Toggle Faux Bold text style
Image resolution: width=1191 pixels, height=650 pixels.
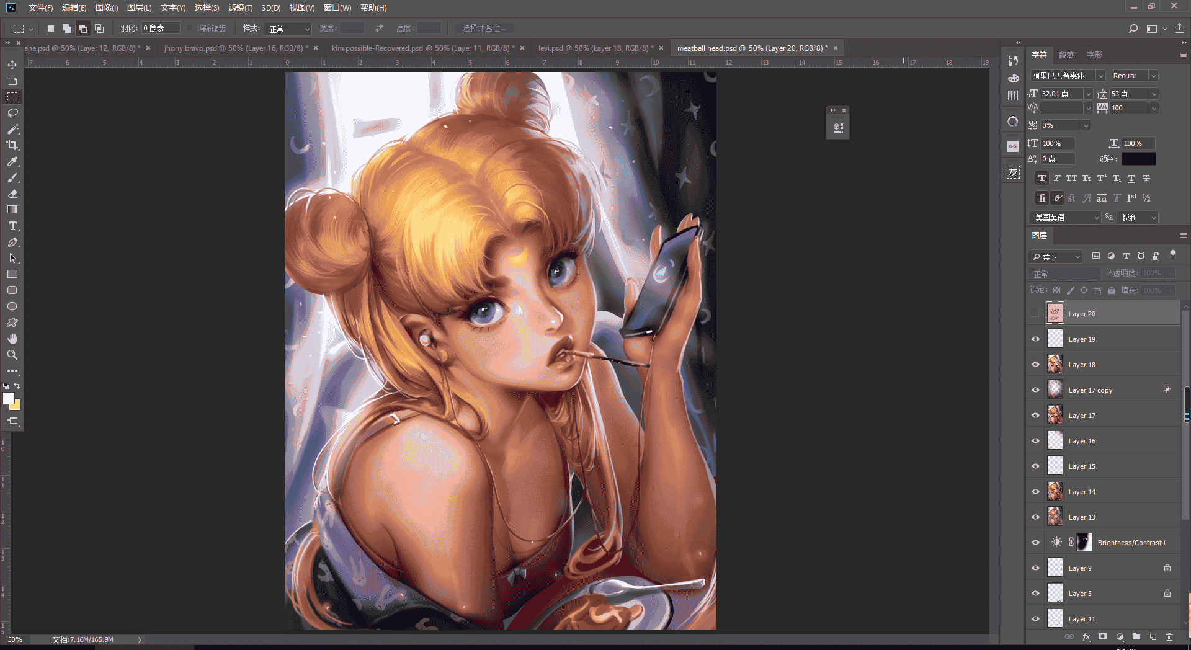click(1042, 179)
